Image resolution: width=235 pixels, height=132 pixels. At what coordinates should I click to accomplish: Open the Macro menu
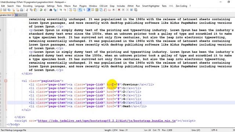(68, 6)
